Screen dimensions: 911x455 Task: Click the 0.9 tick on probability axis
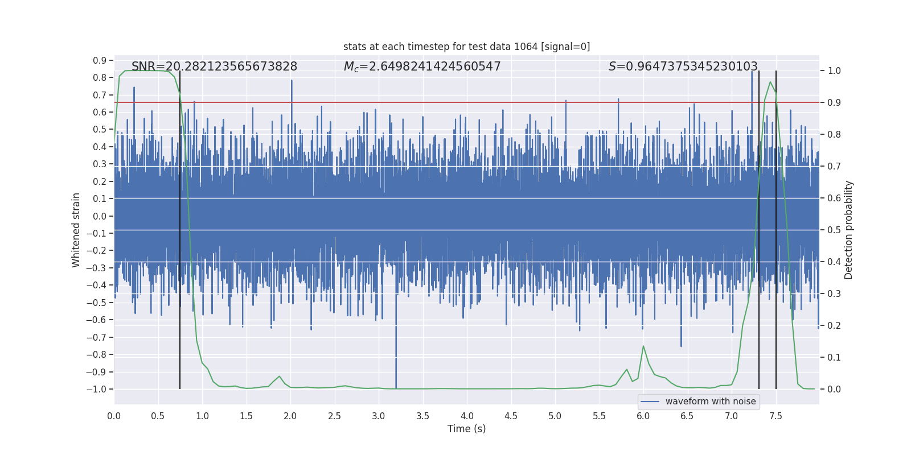(834, 103)
